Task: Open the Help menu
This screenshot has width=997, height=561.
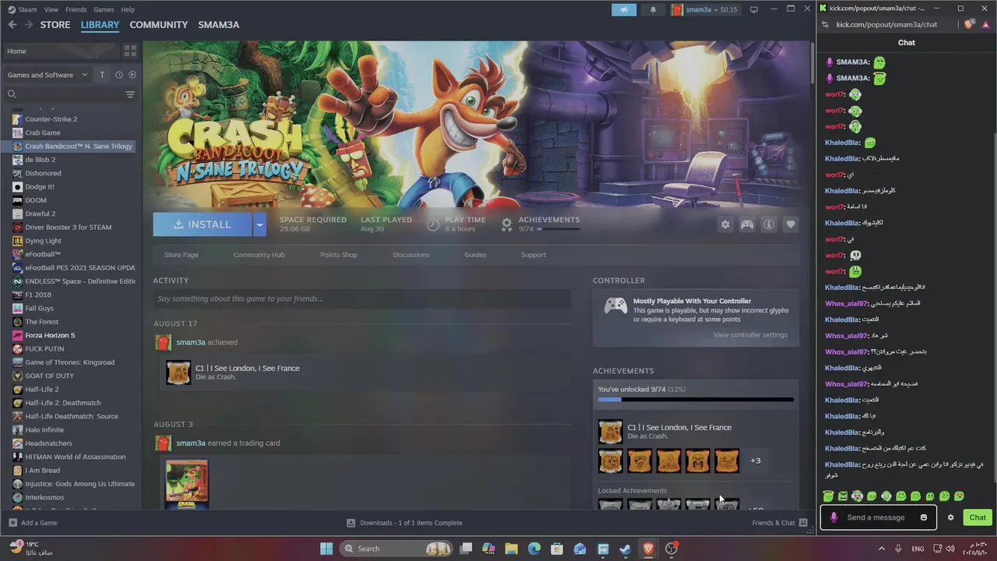Action: (128, 9)
